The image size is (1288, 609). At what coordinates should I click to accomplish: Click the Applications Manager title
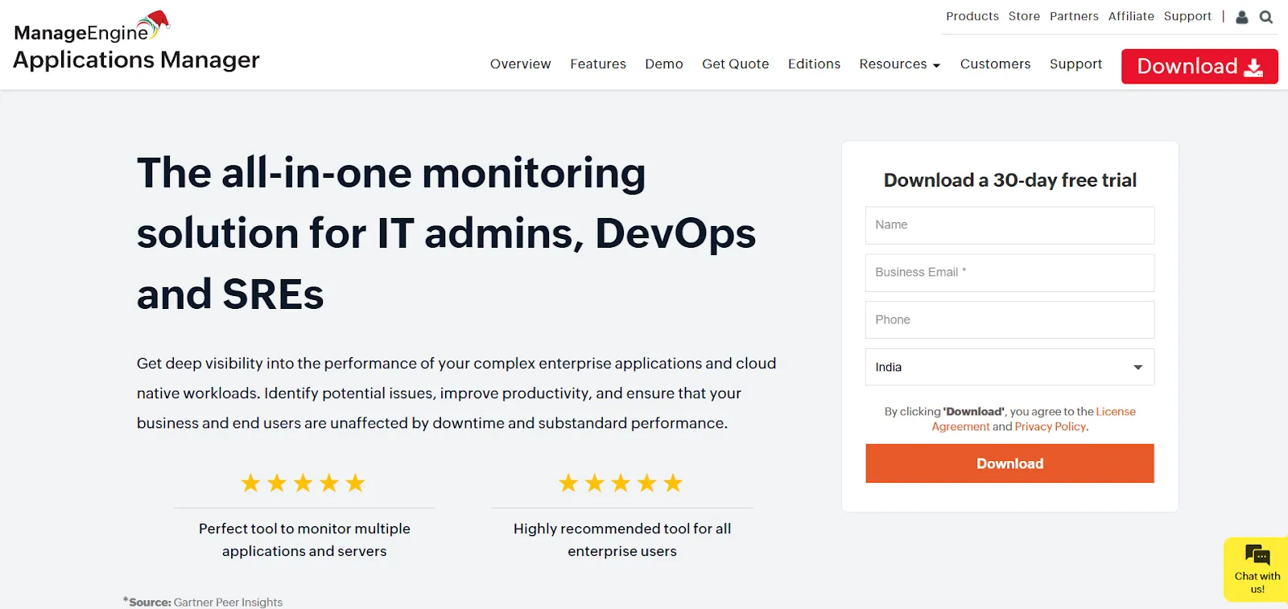pyautogui.click(x=136, y=60)
